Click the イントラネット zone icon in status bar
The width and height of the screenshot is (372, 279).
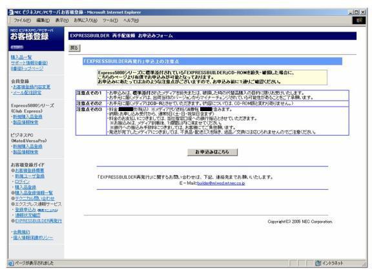(x=318, y=263)
